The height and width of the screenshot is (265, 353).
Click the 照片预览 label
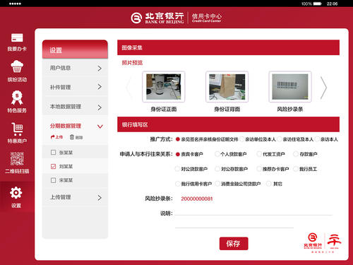132,63
